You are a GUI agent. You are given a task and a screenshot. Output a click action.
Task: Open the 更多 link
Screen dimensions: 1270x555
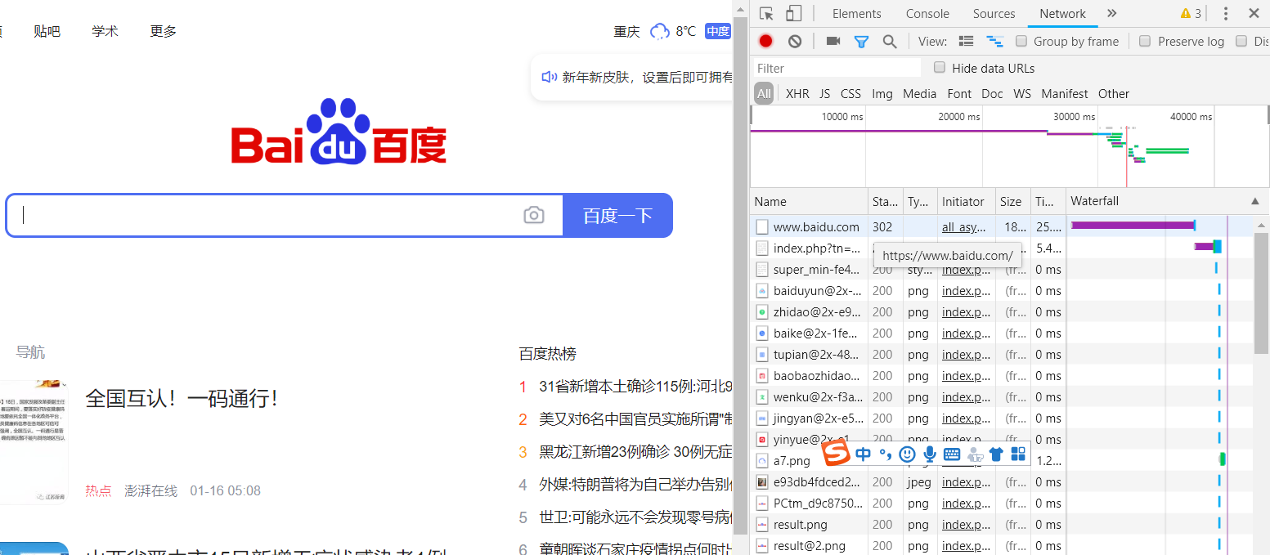164,31
